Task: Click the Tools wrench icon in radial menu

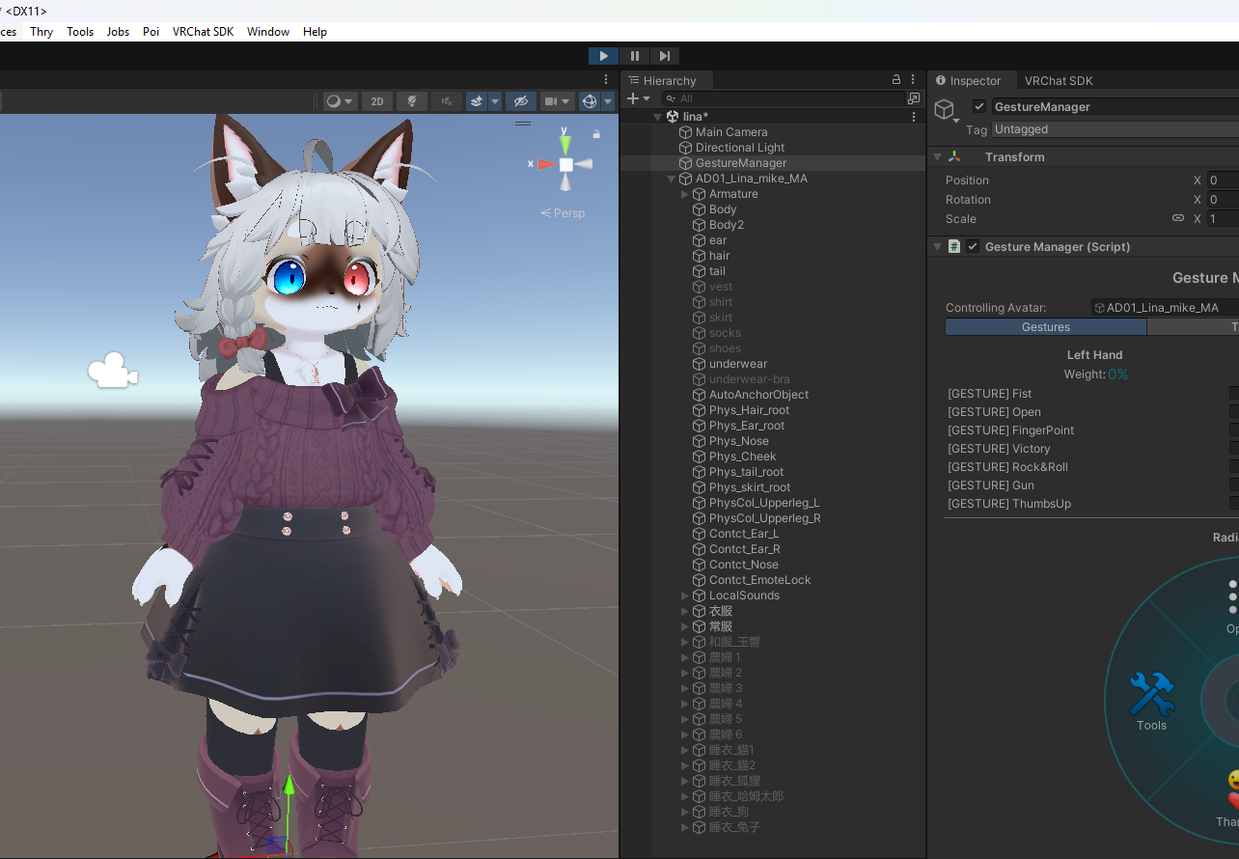Action: [1151, 695]
